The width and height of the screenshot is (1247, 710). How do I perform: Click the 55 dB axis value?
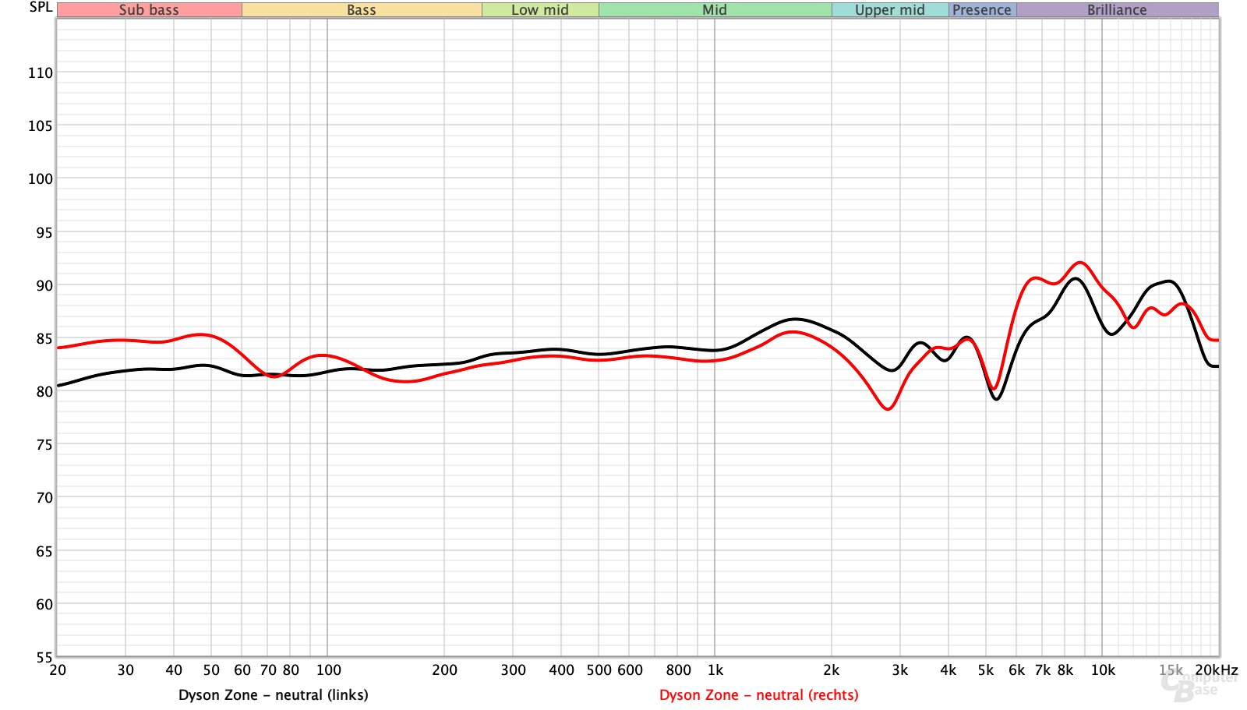tap(44, 657)
